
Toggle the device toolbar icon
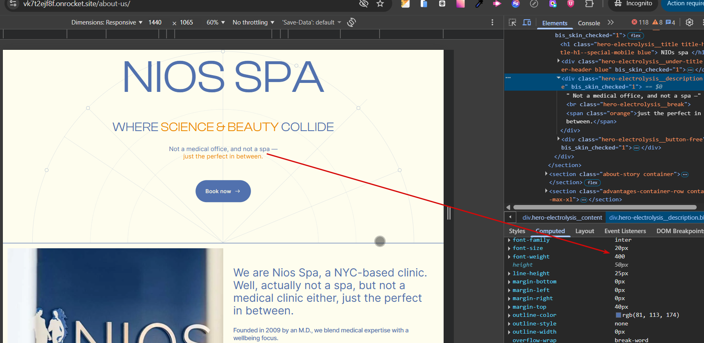coord(527,22)
